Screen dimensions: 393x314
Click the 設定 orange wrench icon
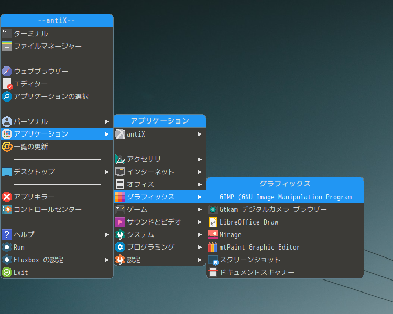coord(120,260)
